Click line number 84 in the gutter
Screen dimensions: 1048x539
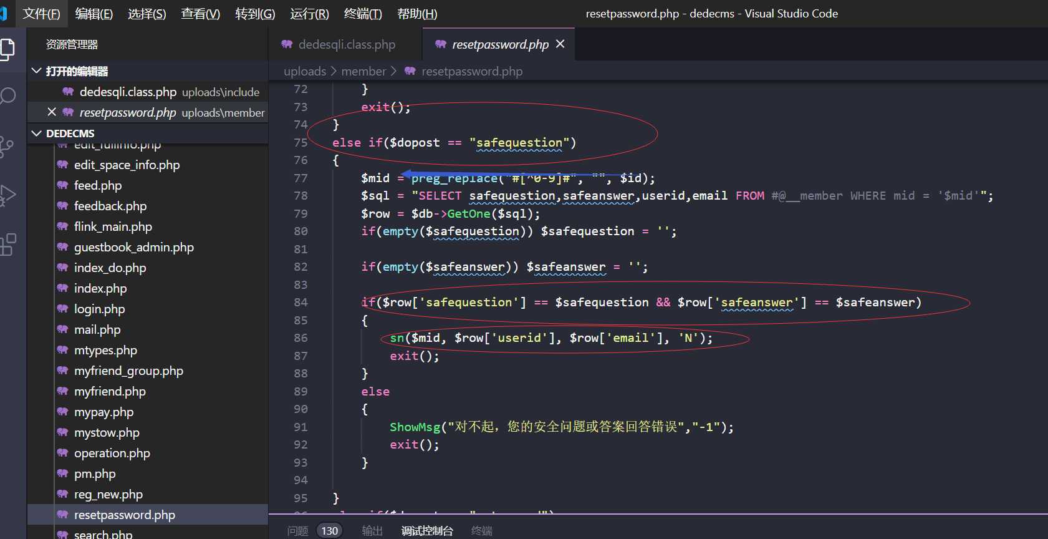[300, 303]
